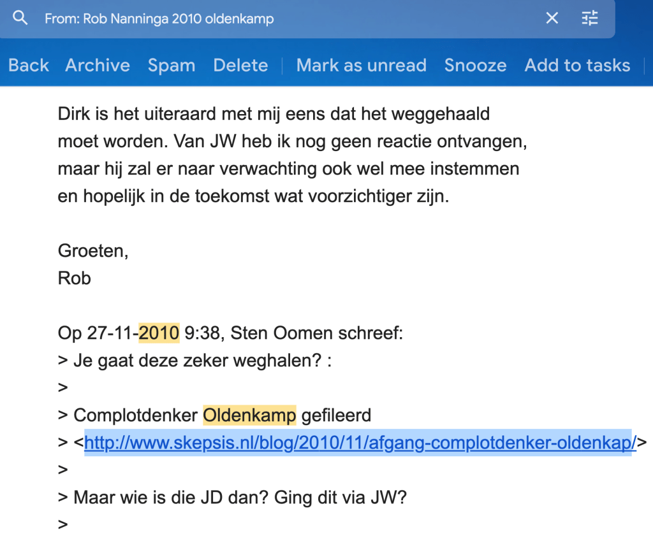Viewport: 653px width, 555px height.
Task: Snooze the current email
Action: click(x=475, y=65)
